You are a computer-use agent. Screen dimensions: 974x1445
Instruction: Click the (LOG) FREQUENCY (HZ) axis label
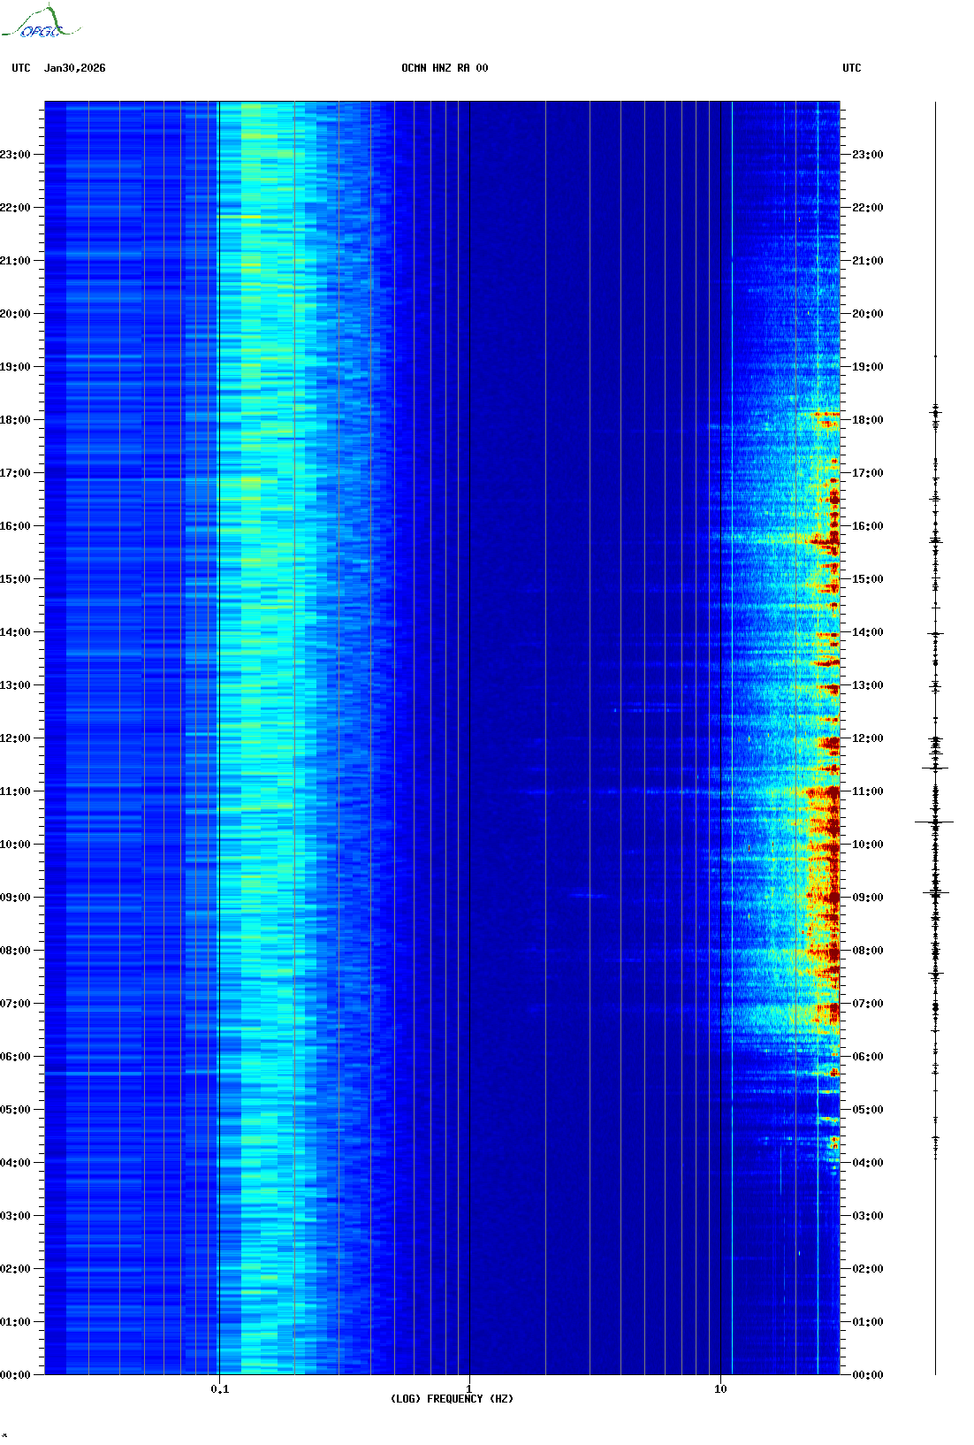(x=452, y=1399)
